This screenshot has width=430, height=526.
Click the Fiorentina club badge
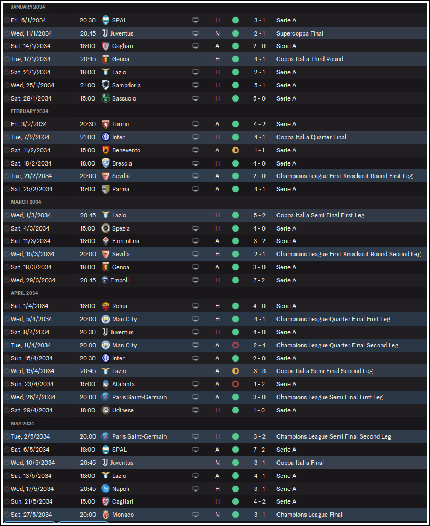[105, 241]
